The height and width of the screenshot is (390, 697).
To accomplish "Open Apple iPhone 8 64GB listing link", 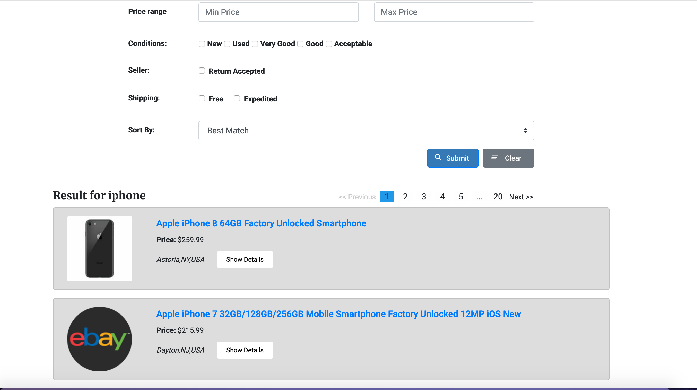I will click(261, 223).
